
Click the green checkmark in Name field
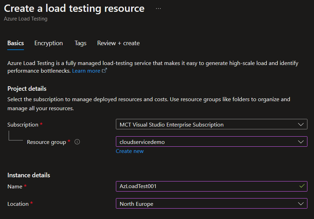coord(302,186)
